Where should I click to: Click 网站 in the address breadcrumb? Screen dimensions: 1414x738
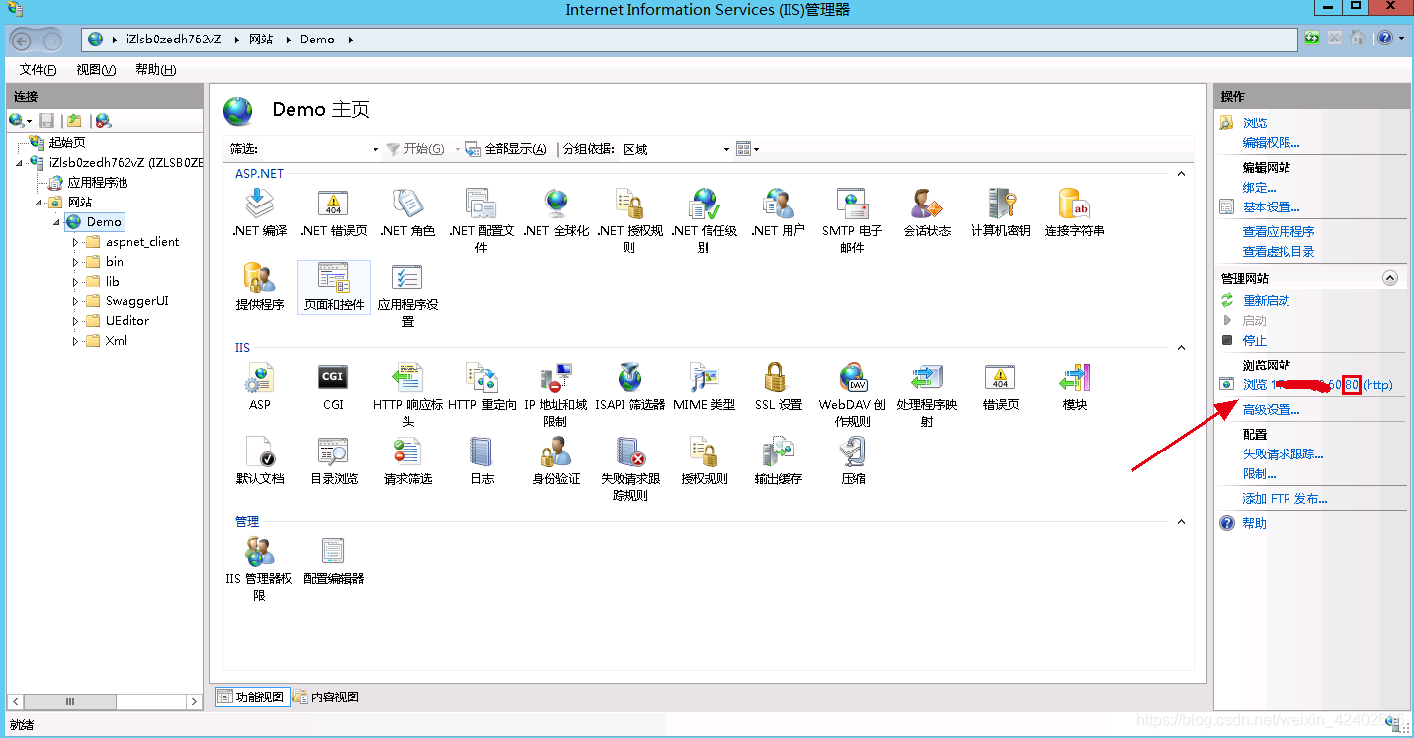click(261, 40)
